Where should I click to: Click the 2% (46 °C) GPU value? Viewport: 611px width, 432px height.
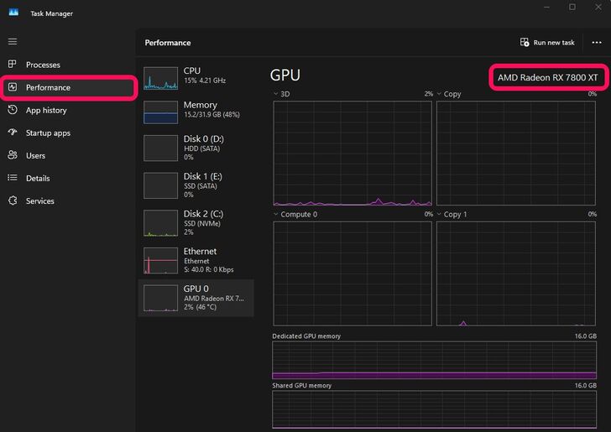(x=200, y=307)
